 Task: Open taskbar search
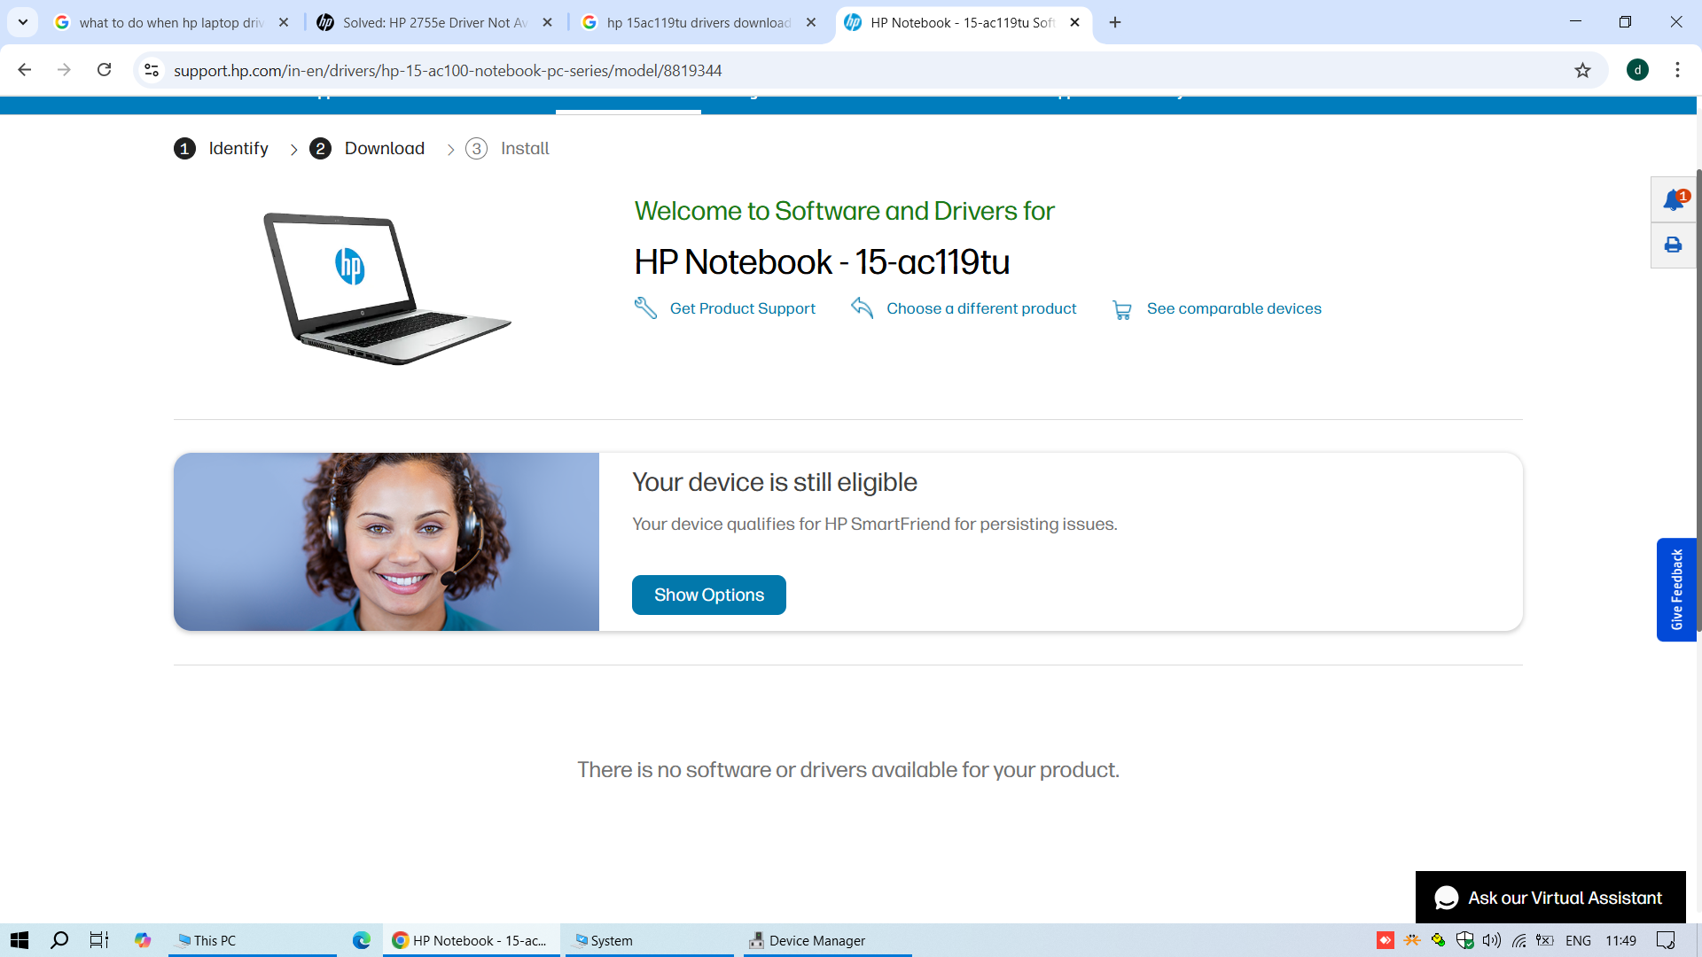[x=59, y=940]
